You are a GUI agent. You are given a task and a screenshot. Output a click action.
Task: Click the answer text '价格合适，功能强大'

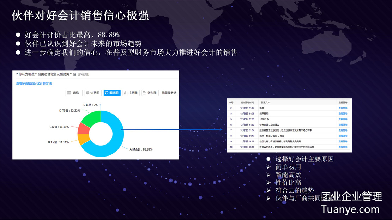click(269, 124)
